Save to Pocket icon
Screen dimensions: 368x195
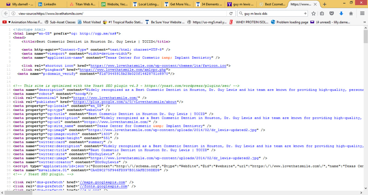[x=332, y=14]
